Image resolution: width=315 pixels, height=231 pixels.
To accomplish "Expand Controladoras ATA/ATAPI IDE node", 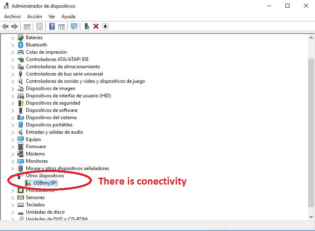I will click(x=13, y=59).
